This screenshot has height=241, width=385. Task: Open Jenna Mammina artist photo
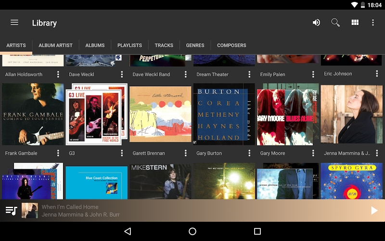point(352,114)
